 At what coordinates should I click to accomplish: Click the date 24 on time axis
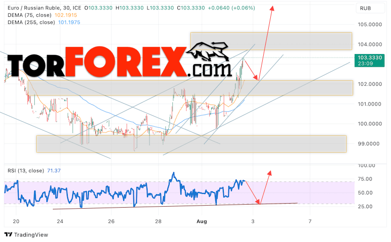(x=60, y=221)
